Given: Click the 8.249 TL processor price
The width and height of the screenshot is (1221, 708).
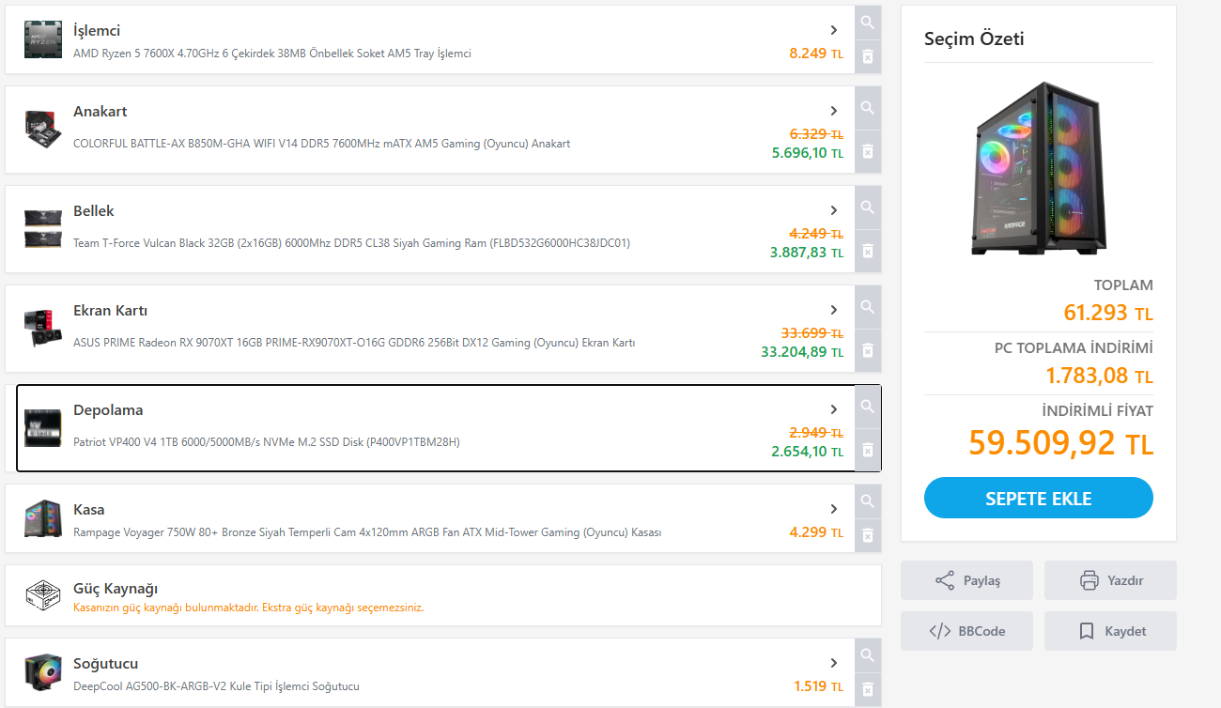Looking at the screenshot, I should [x=816, y=54].
